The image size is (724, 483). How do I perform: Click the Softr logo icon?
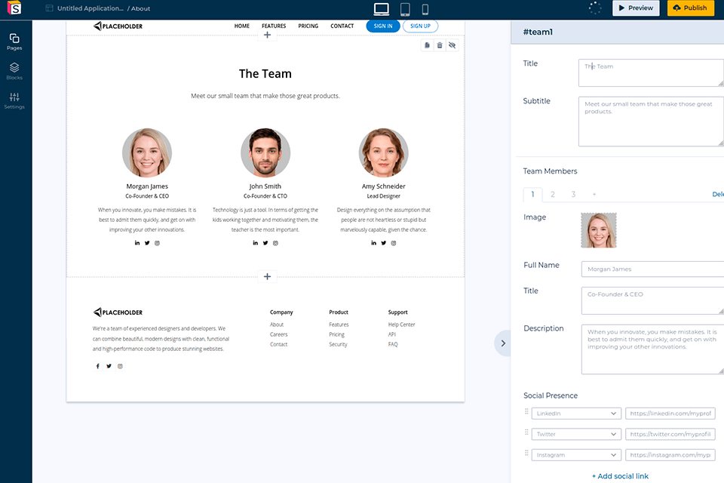[14, 8]
